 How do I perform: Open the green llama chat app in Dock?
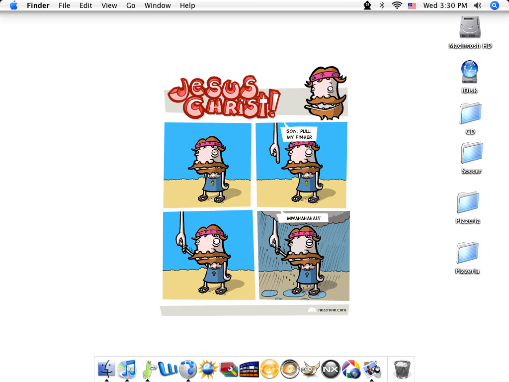coord(148,369)
